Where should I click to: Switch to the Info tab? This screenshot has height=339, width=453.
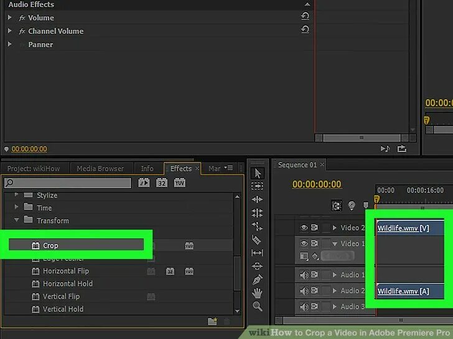(x=147, y=169)
